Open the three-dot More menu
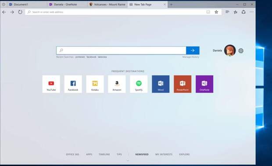272x166 pixels. (x=251, y=12)
